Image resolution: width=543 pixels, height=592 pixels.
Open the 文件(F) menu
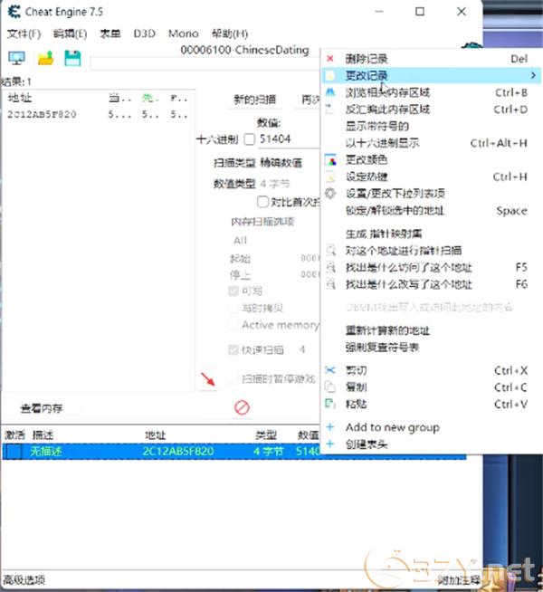pyautogui.click(x=24, y=33)
